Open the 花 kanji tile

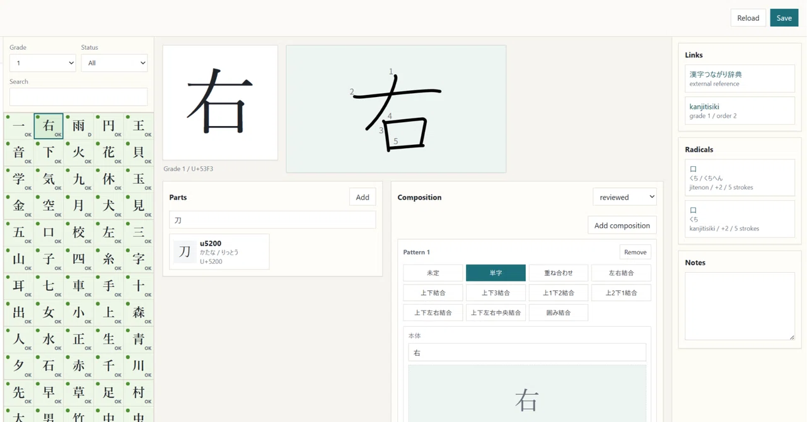[108, 153]
